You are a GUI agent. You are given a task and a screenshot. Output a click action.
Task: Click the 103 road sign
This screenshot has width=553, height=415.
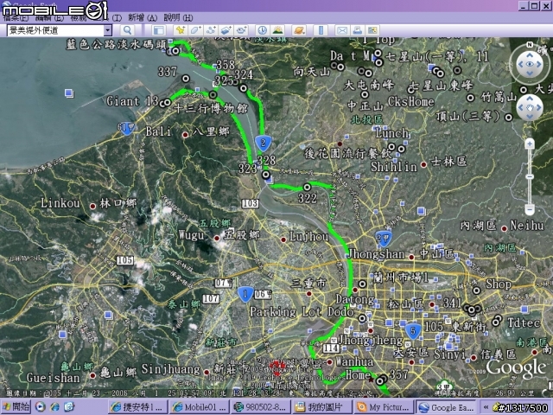(x=250, y=203)
